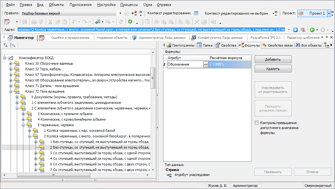Click the go-to-address arrow icon
The image size is (335, 189).
295,30
